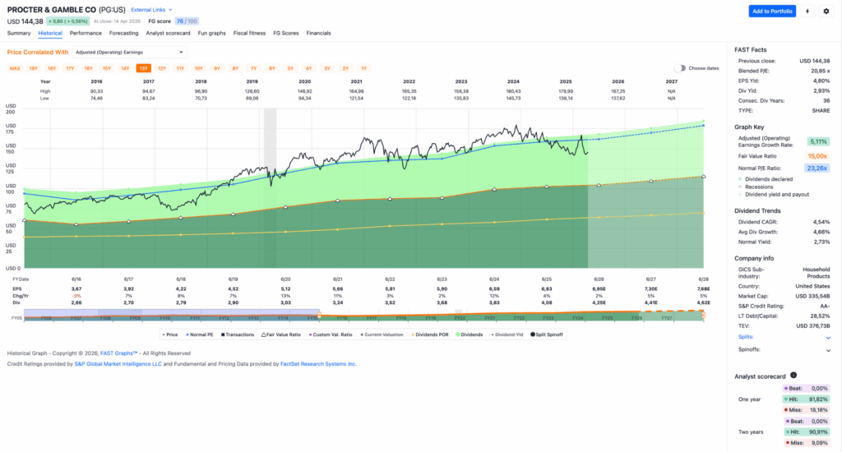The width and height of the screenshot is (842, 452).
Task: Open settings with the gear icon
Action: (x=826, y=12)
